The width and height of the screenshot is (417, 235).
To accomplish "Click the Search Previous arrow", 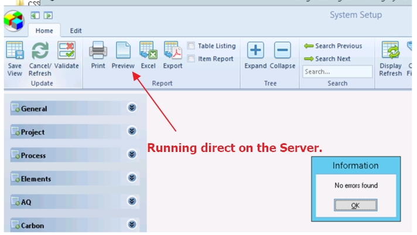I will click(309, 46).
